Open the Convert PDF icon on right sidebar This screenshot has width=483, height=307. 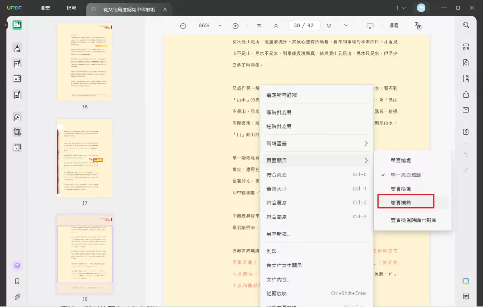click(x=466, y=63)
